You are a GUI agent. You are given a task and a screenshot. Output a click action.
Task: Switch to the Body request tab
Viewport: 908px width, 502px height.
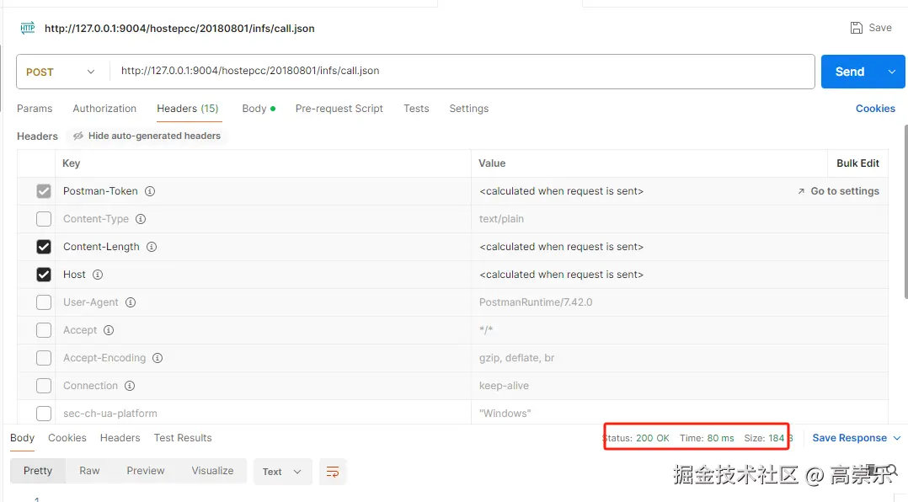click(x=254, y=109)
